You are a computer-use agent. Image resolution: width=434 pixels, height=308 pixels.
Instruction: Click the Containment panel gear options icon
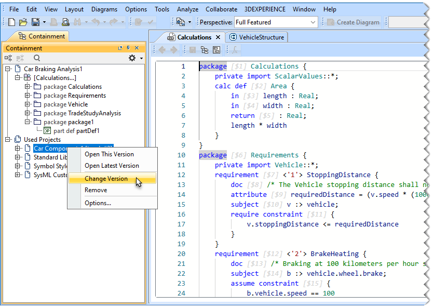click(132, 58)
